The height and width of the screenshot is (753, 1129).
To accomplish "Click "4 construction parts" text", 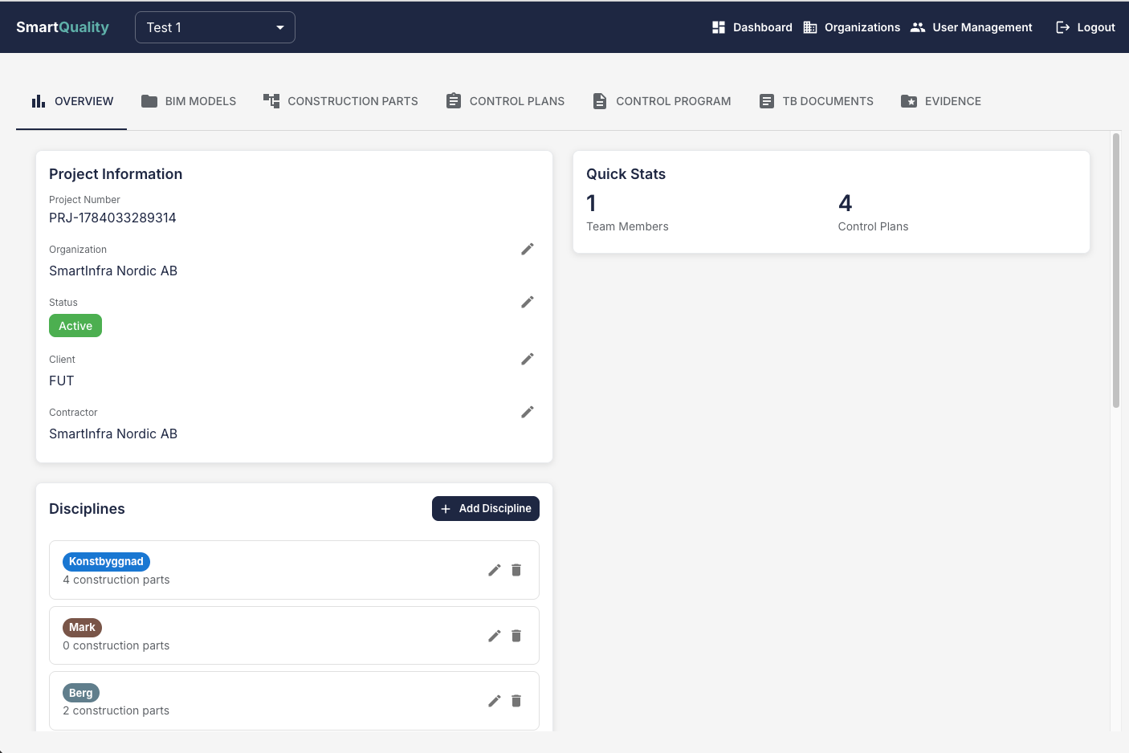I will tap(116, 580).
